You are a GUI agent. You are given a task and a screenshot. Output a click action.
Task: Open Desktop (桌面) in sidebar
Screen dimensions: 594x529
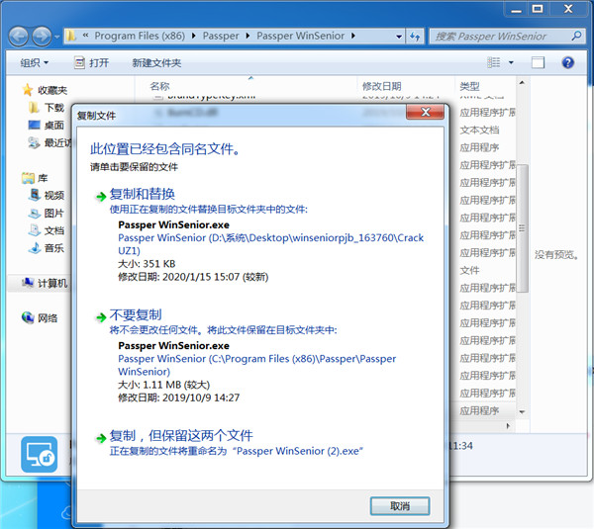[x=47, y=126]
